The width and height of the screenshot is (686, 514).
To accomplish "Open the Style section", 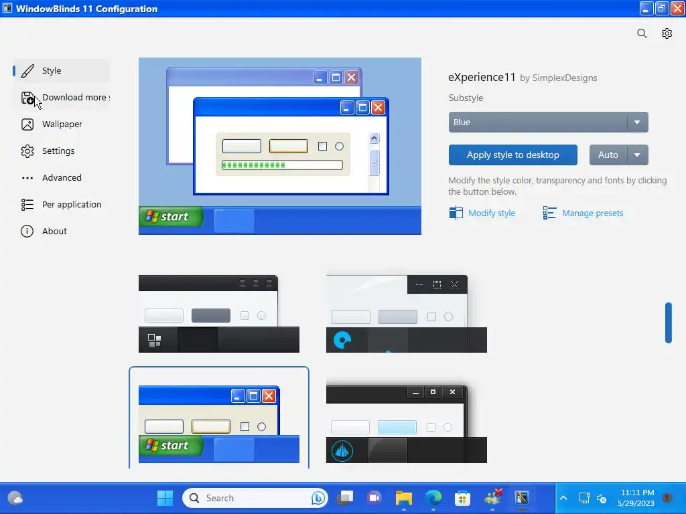I will 61,71.
